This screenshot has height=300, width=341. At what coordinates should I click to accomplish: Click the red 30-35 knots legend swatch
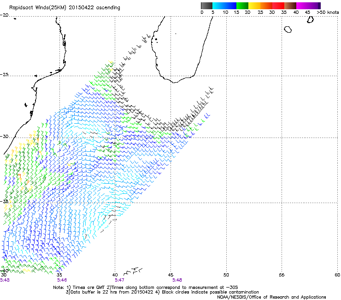point(278,6)
